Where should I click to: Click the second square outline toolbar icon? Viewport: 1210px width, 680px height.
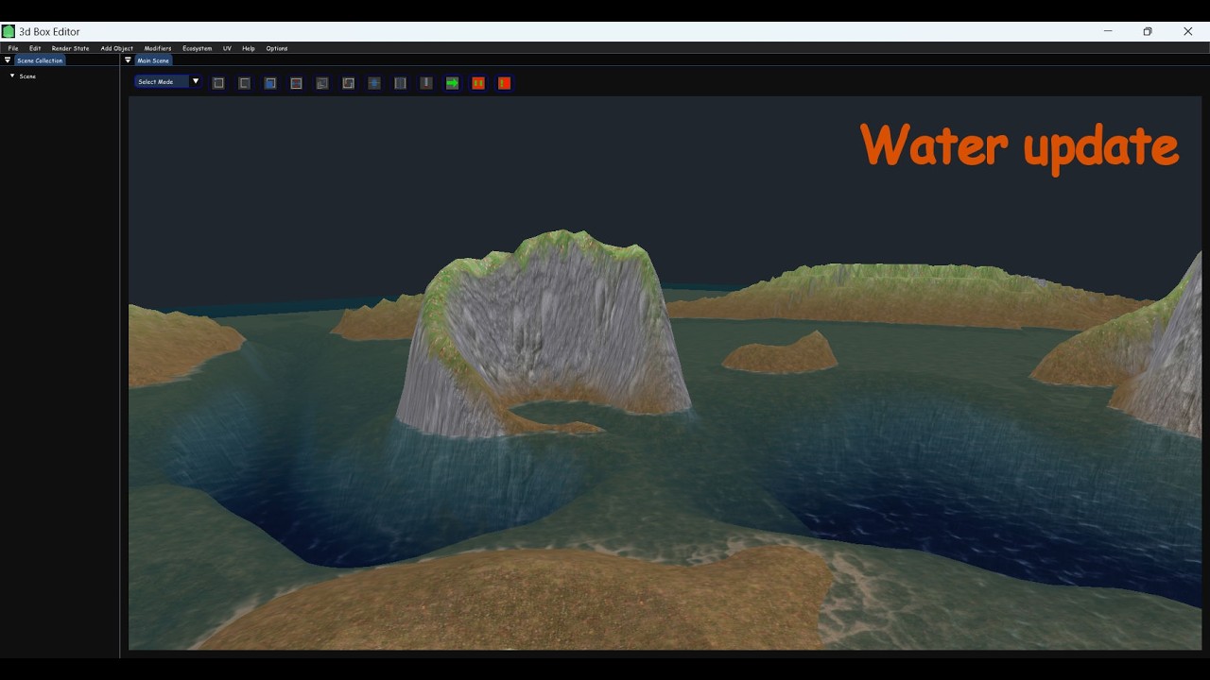244,83
